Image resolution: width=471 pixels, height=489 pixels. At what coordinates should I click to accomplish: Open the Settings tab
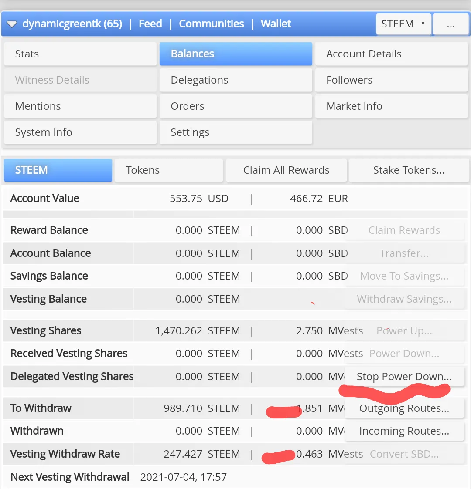tap(236, 132)
